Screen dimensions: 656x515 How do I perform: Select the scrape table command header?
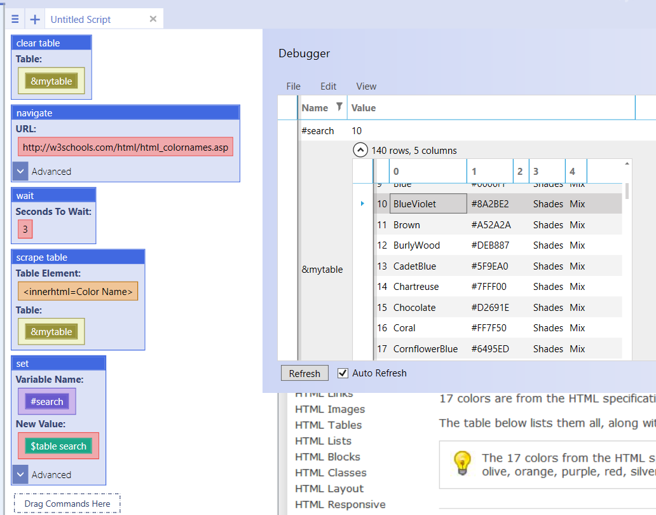click(x=78, y=257)
